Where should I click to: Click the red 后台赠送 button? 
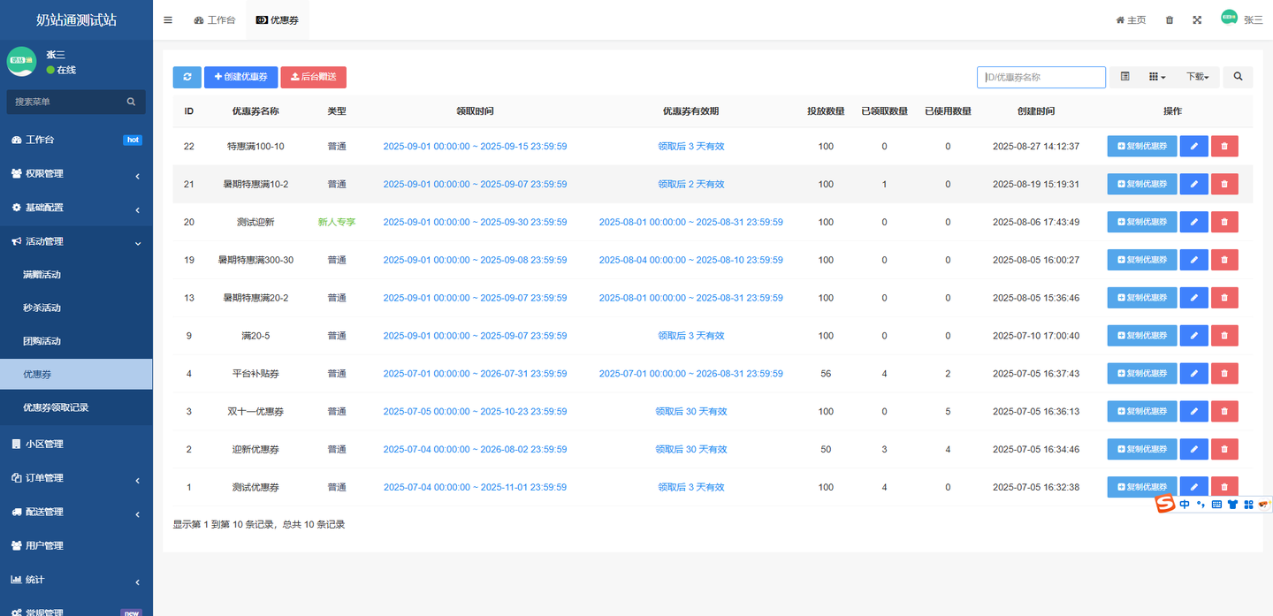pyautogui.click(x=313, y=77)
